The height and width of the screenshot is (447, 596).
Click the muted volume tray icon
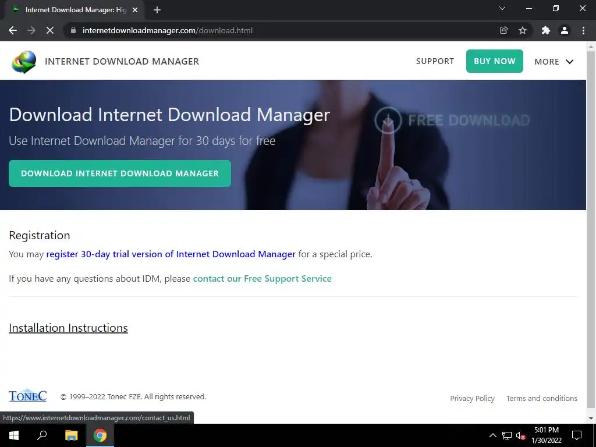pyautogui.click(x=520, y=435)
